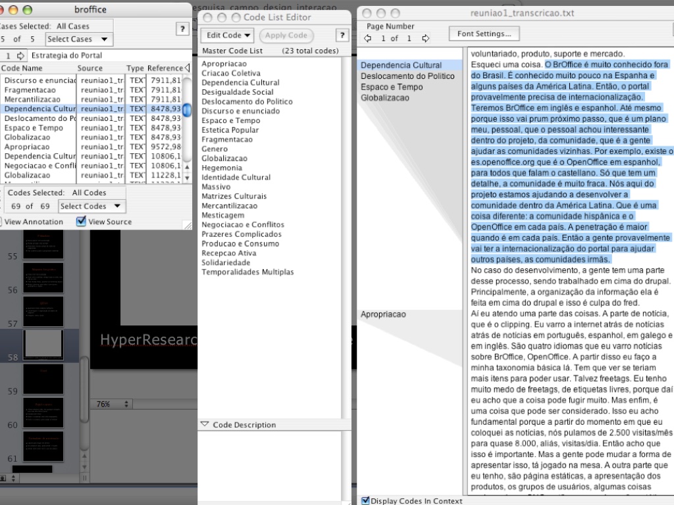The height and width of the screenshot is (505, 674).
Task: Click the Font Settings button
Action: pyautogui.click(x=484, y=34)
